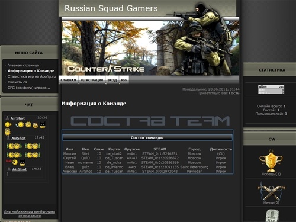Click the first yellow smiley in 20:36 message

click(8, 125)
